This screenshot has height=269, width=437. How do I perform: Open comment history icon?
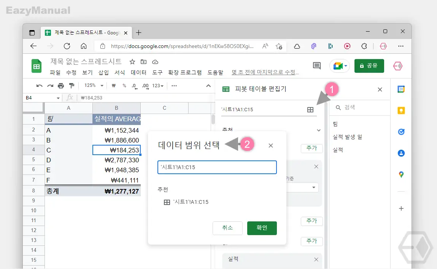tap(316, 66)
